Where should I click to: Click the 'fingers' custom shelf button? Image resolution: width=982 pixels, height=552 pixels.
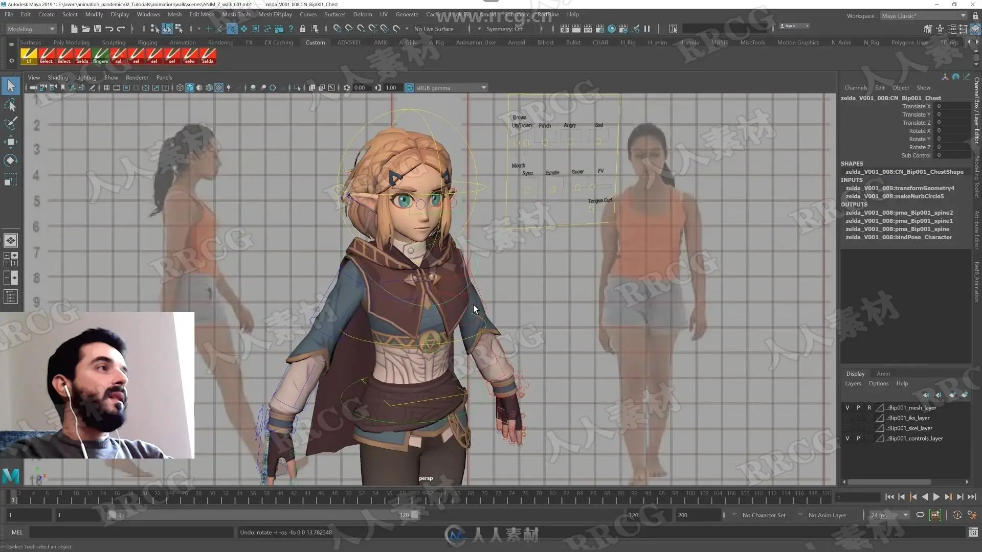tap(100, 55)
